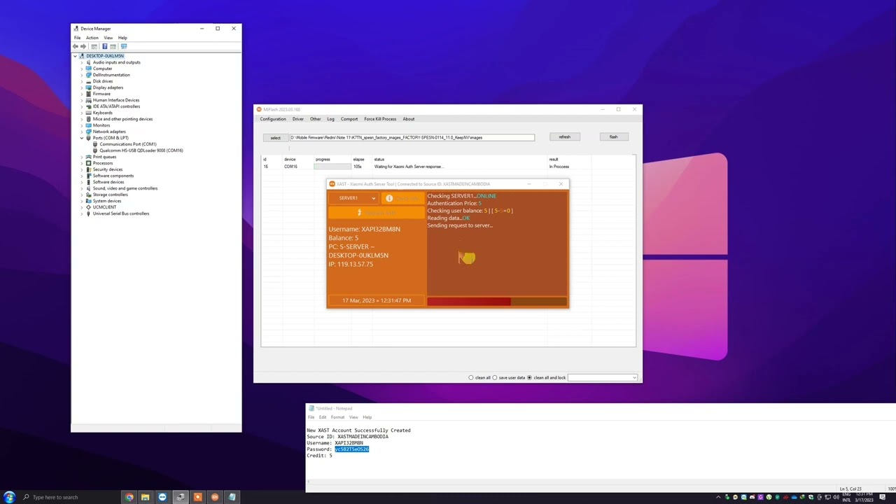This screenshot has width=896, height=504.
Task: Select the DellInstrumentation tree item
Action: 111,75
